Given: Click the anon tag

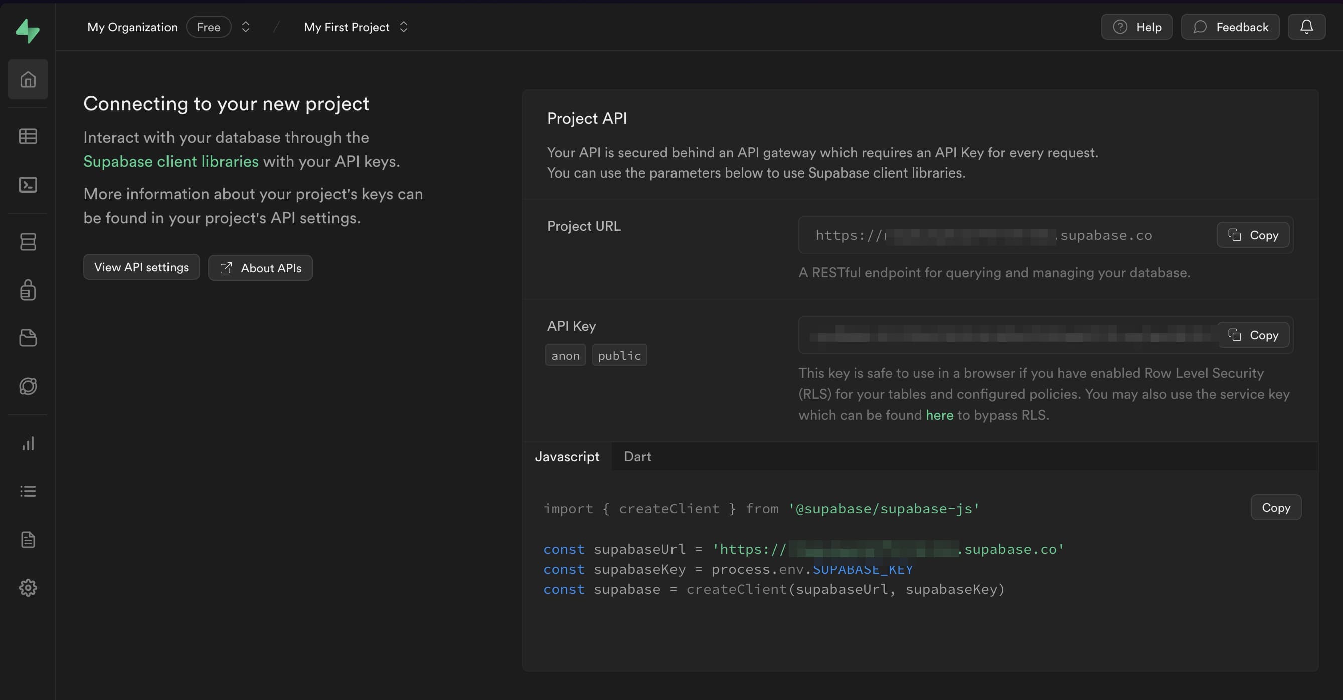Looking at the screenshot, I should (565, 355).
